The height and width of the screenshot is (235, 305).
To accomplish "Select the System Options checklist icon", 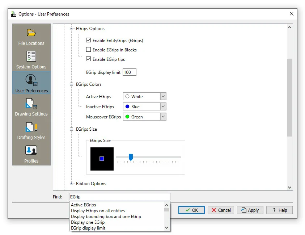I will click(x=31, y=56).
